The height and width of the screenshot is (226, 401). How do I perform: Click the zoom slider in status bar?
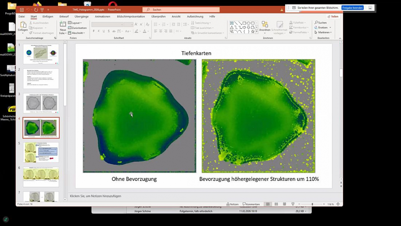pos(312,204)
